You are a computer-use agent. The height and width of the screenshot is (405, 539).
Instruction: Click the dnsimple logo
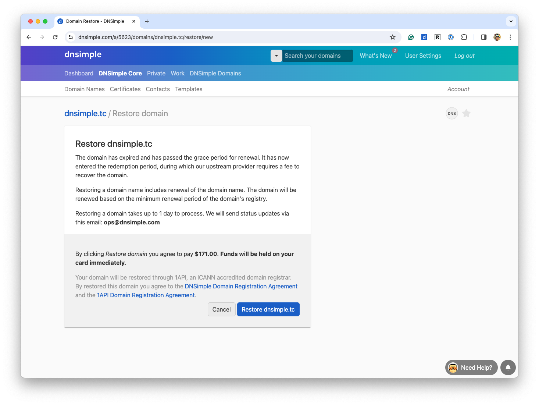pos(83,55)
